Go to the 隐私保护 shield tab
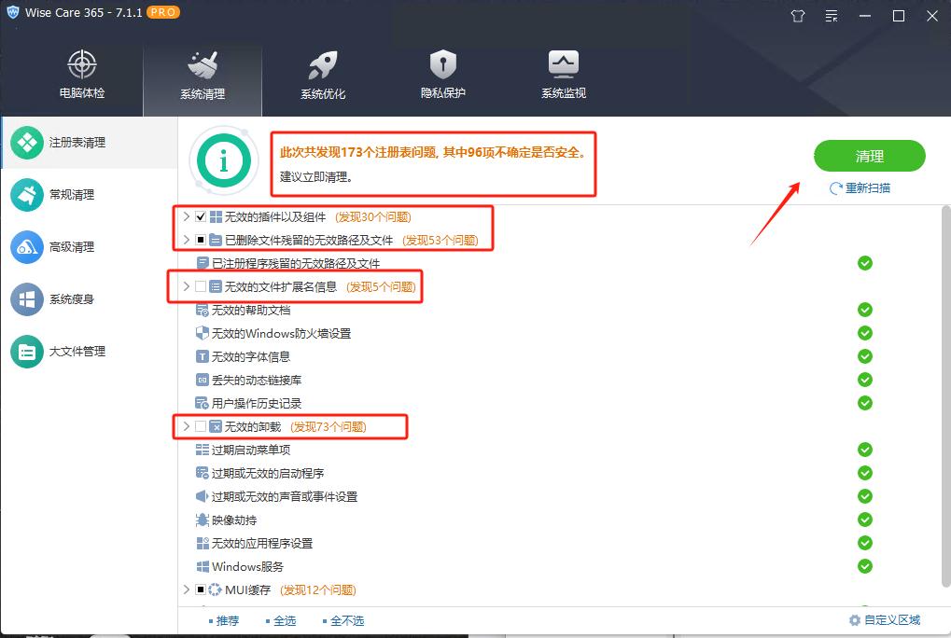 [442, 76]
